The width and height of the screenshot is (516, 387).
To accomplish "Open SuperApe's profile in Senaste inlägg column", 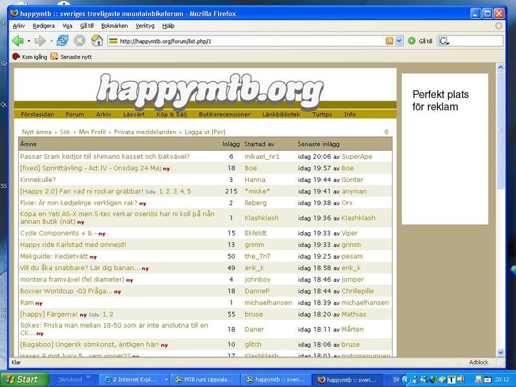I will click(357, 156).
